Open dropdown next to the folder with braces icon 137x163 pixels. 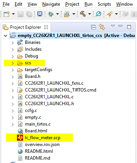[x=74, y=14]
